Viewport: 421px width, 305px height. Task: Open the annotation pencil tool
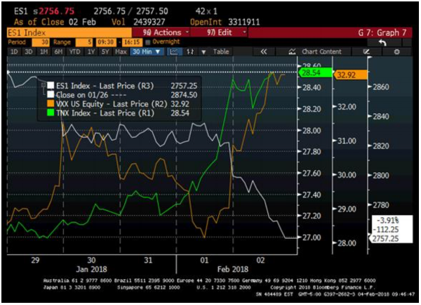(366, 51)
